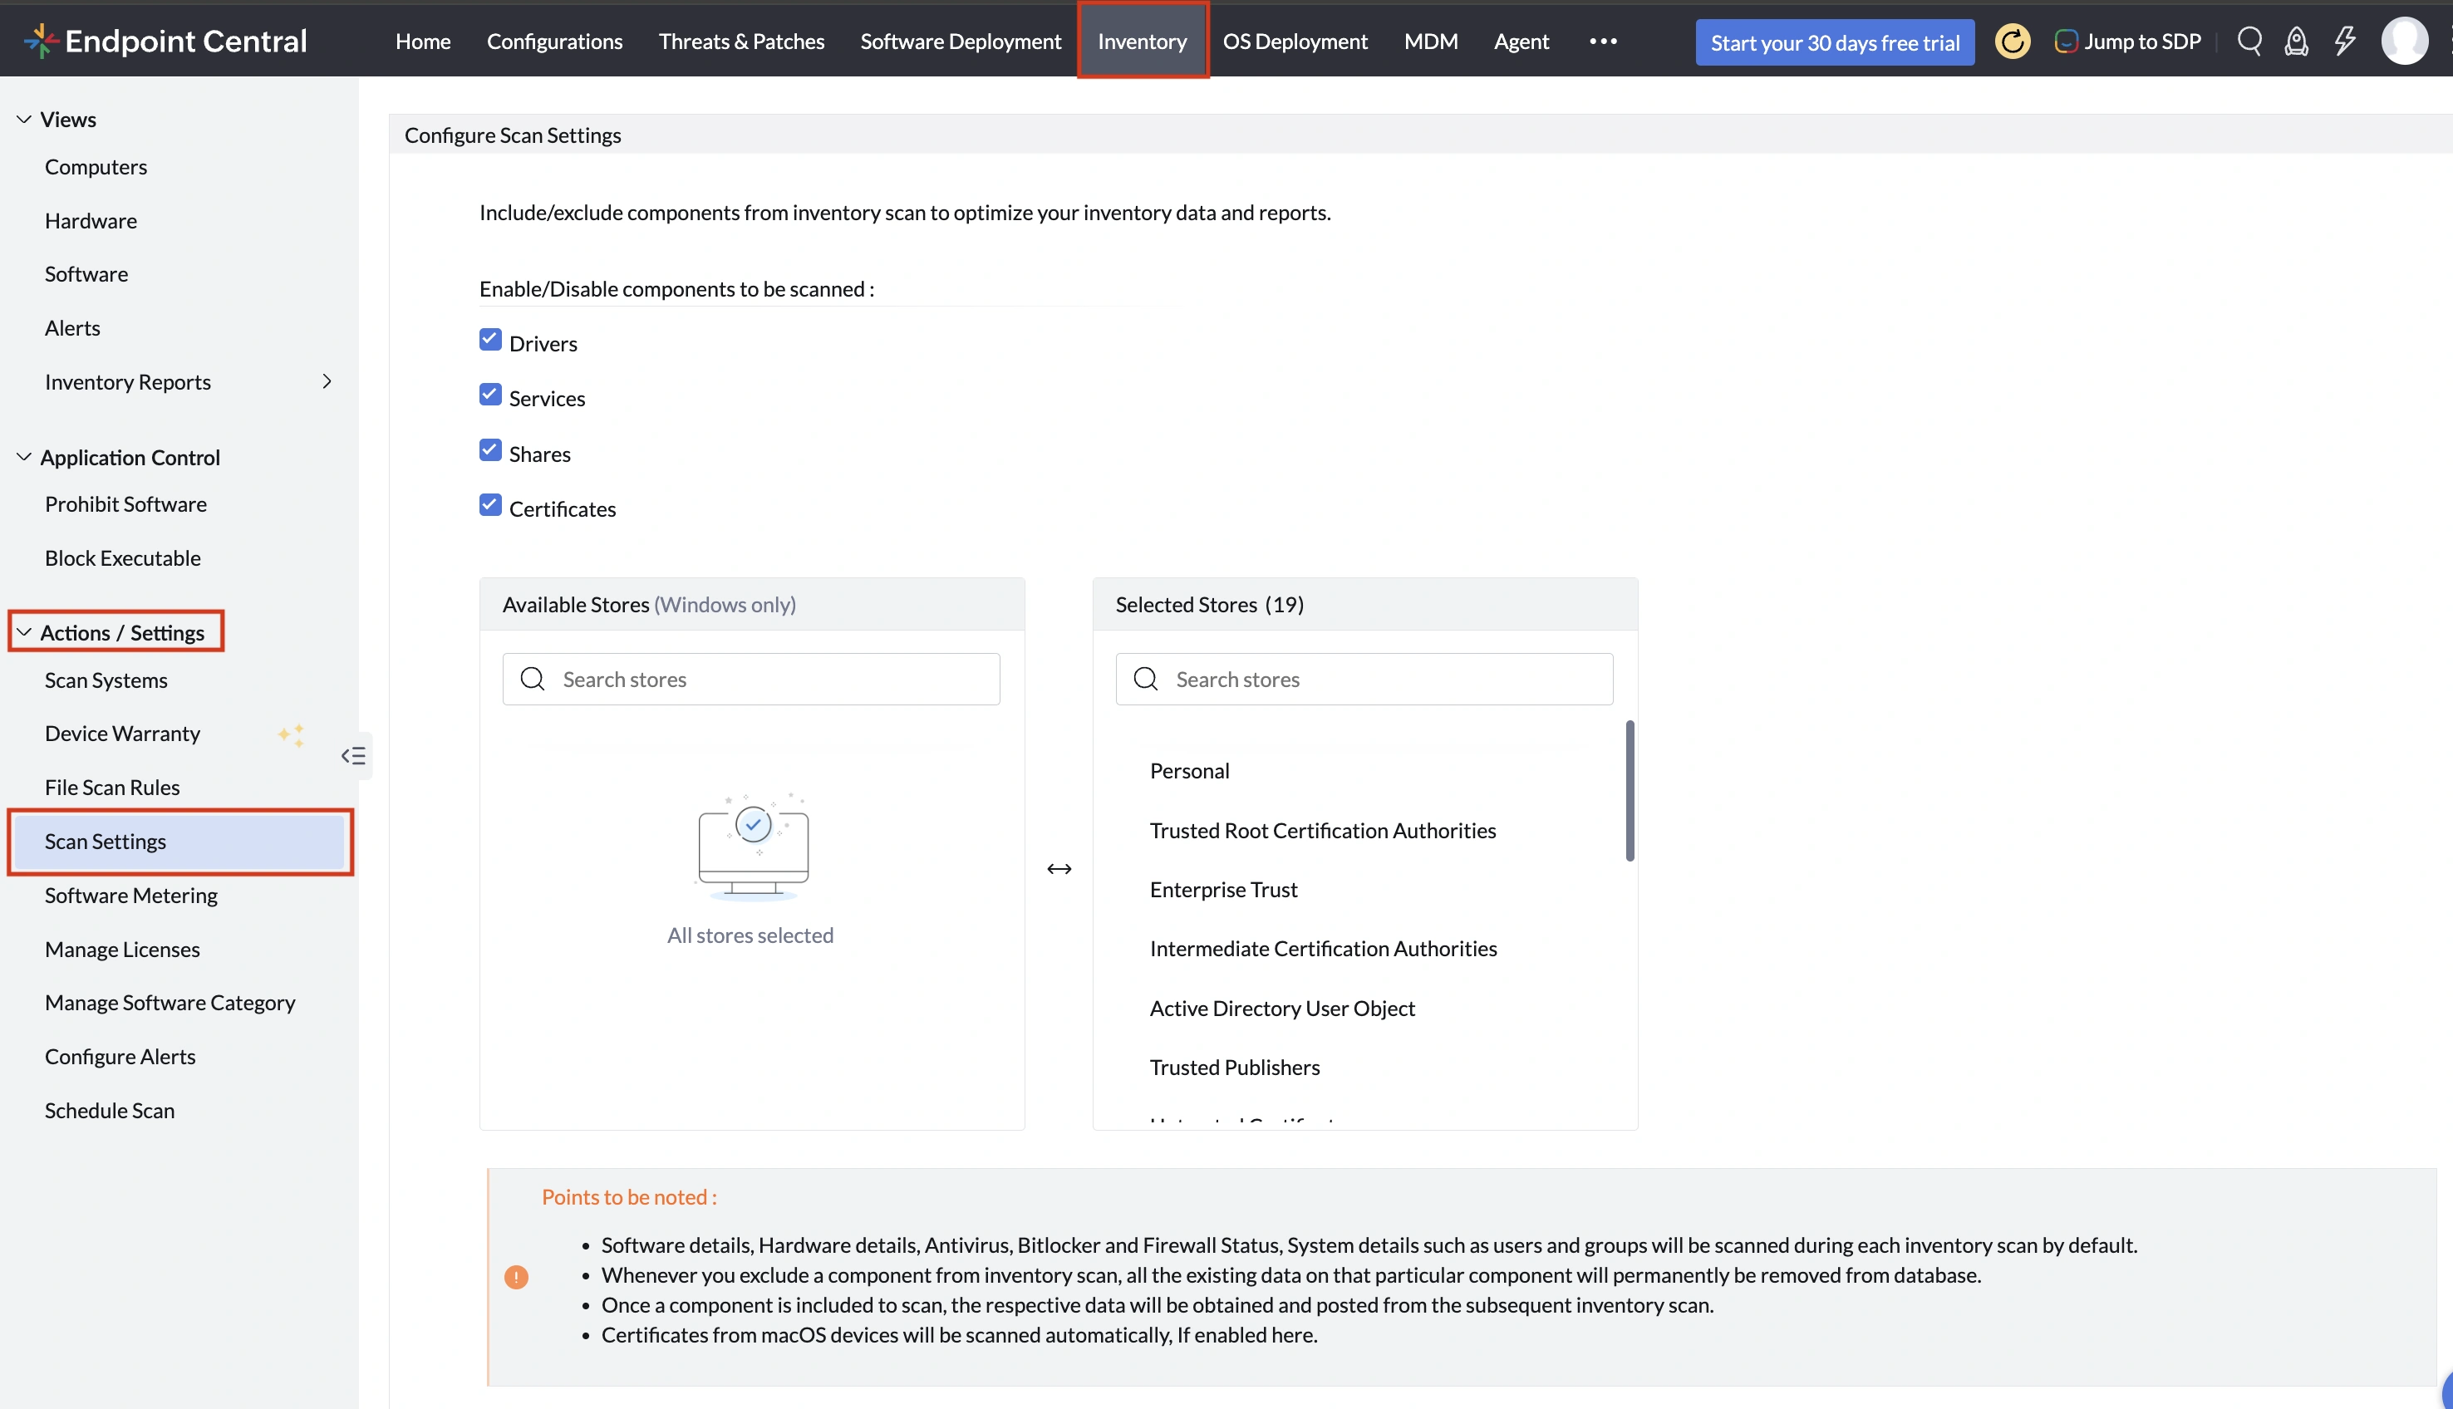Disable the Certificates checkbox
2453x1409 pixels.
pos(490,505)
